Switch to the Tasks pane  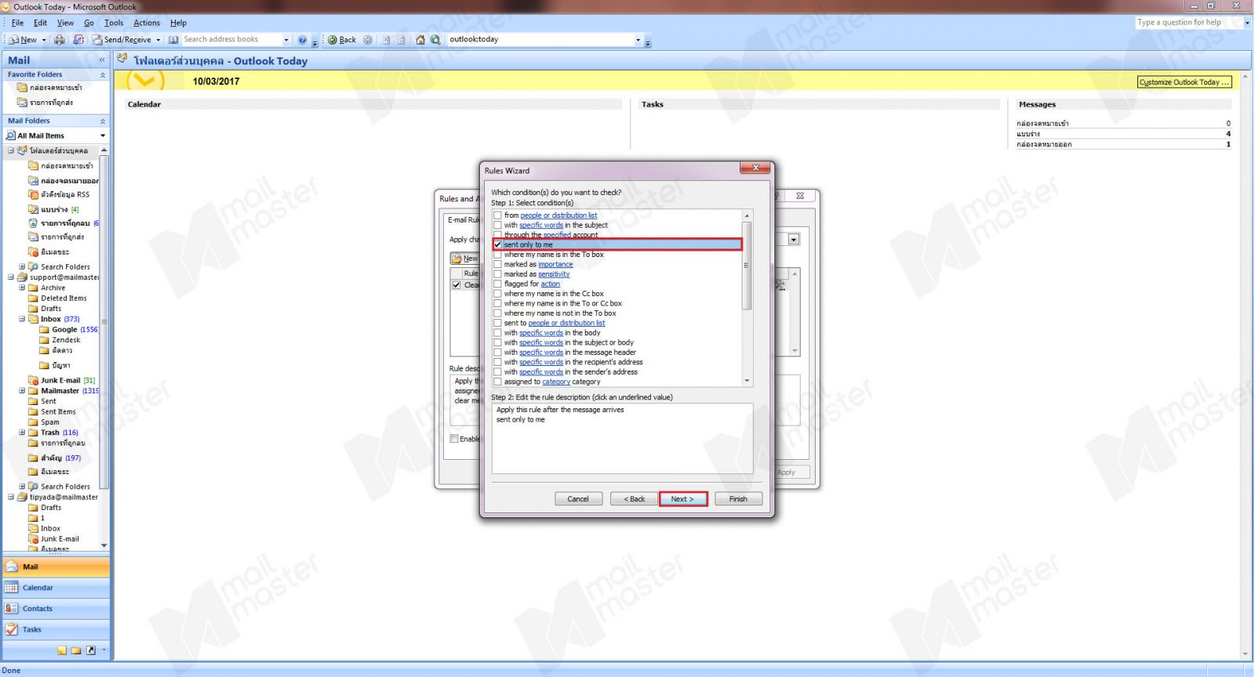click(56, 629)
